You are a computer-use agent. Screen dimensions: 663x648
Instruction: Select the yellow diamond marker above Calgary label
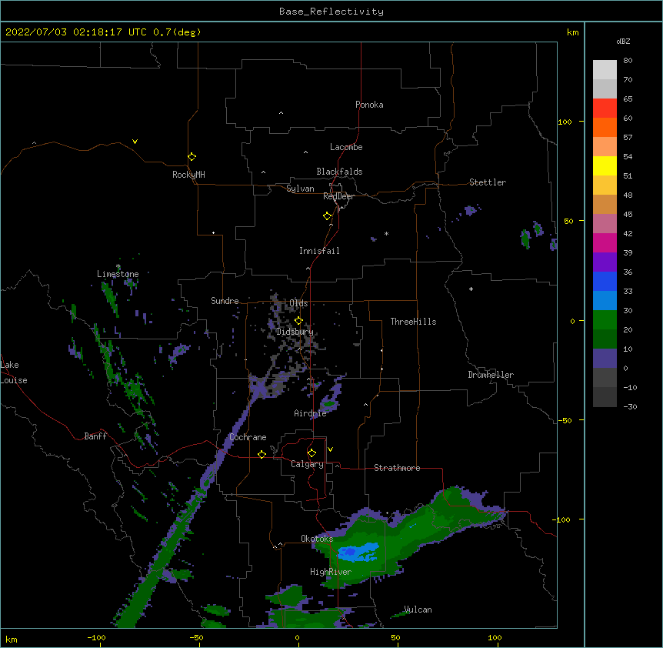(x=312, y=453)
